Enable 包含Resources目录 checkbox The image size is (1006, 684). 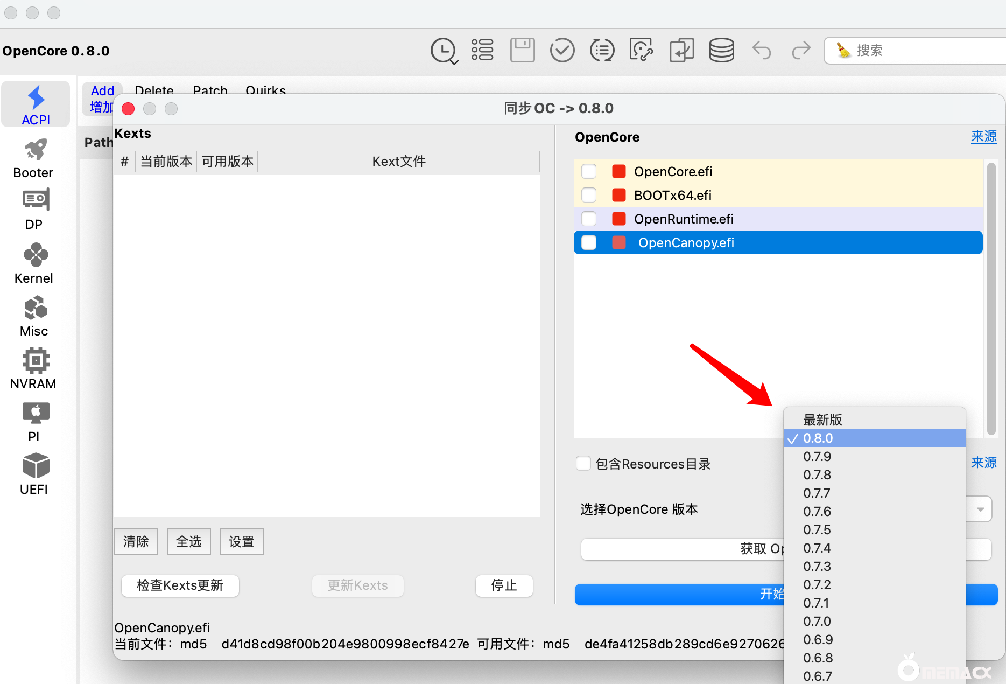coord(583,464)
